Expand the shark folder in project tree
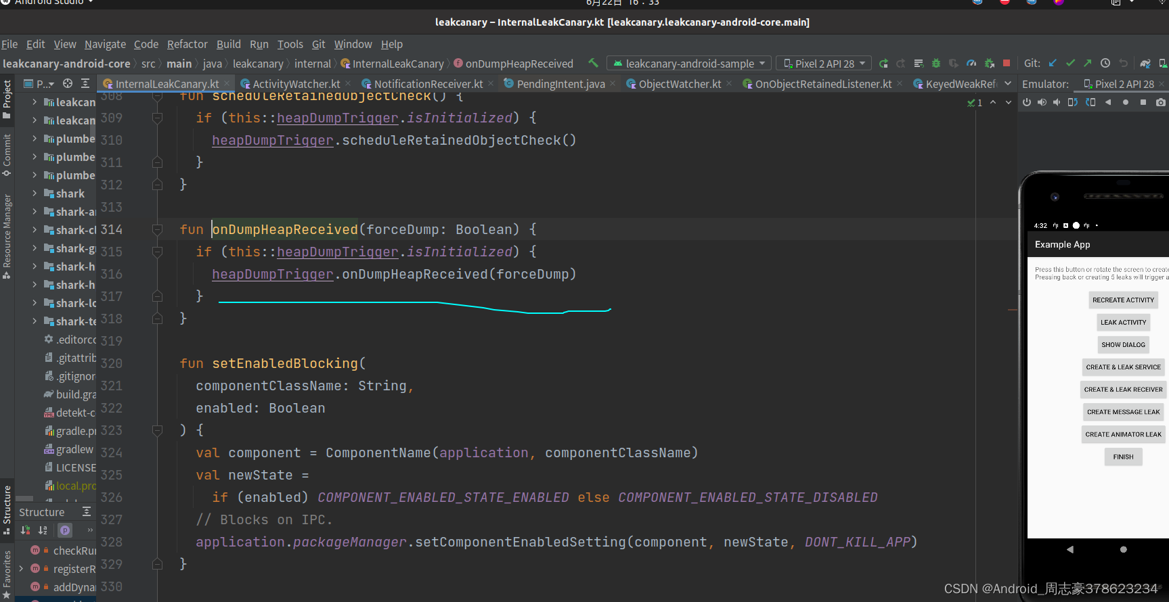 click(35, 193)
